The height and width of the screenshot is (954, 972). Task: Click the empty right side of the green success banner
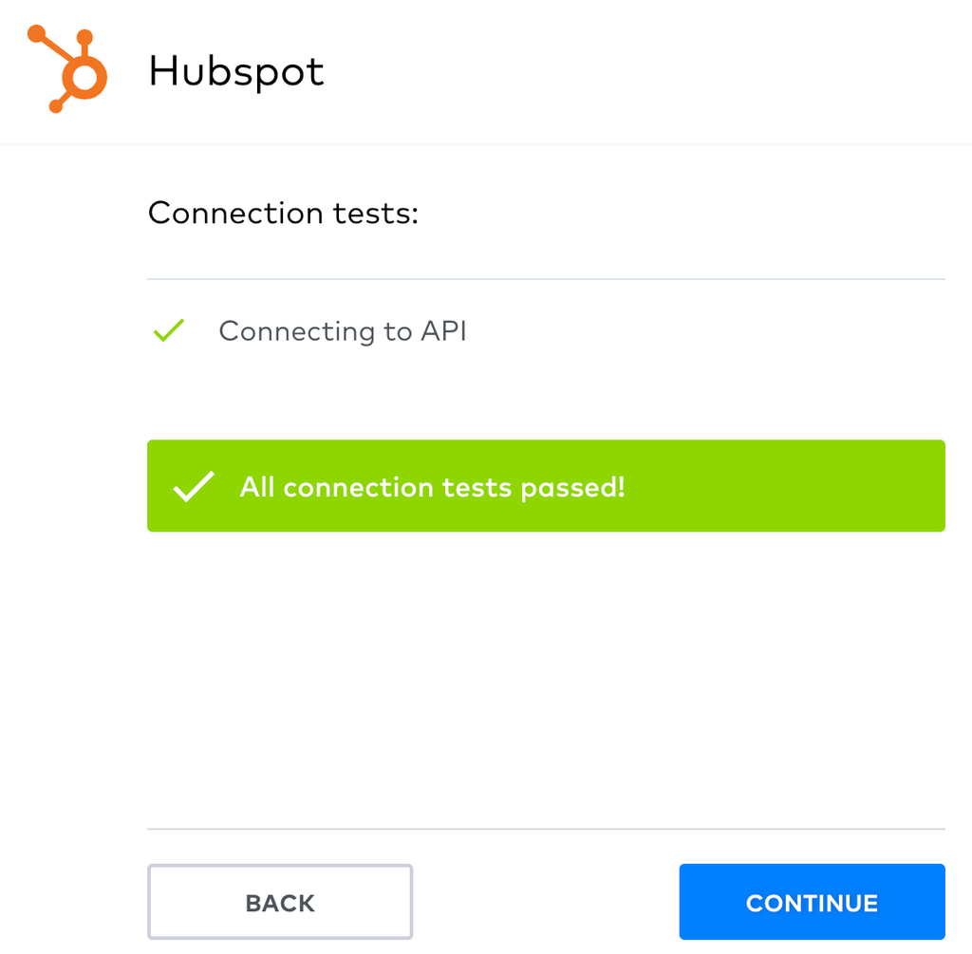pyautogui.click(x=784, y=486)
